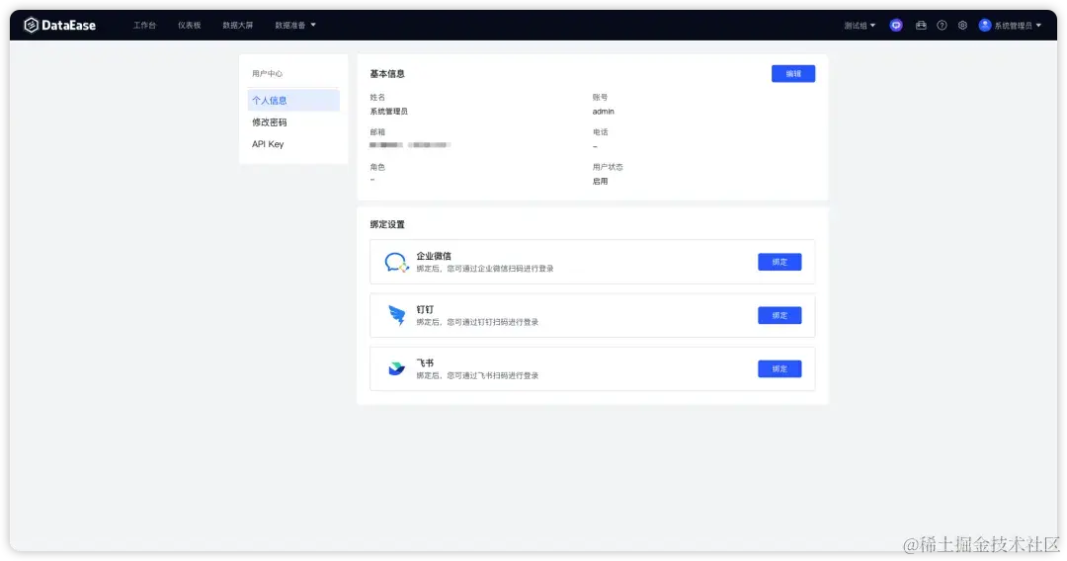
Task: Click the user avatar icon
Action: [985, 25]
